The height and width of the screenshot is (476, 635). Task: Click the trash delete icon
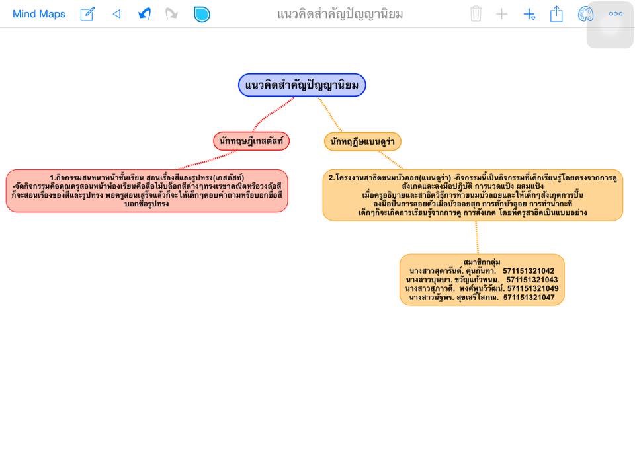click(476, 14)
